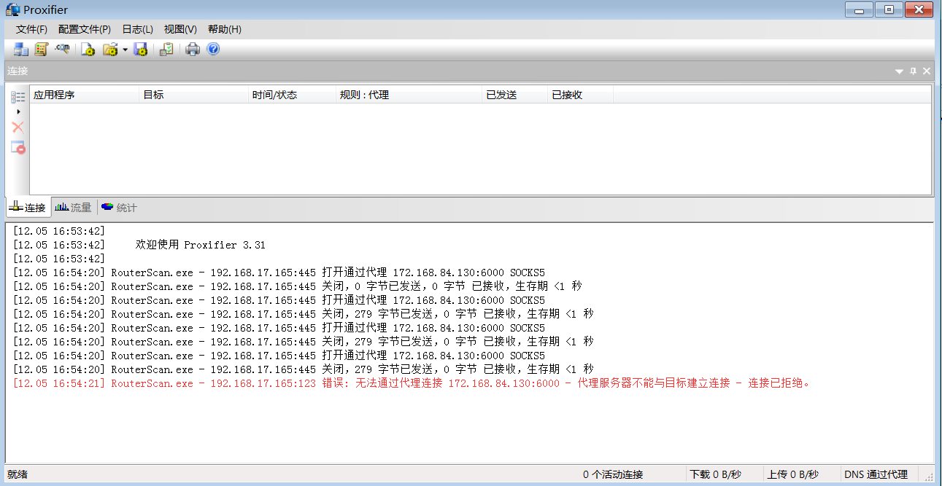The image size is (942, 486).
Task: Click first 打开通过代理 SOCKS5 log line
Action: [x=279, y=273]
